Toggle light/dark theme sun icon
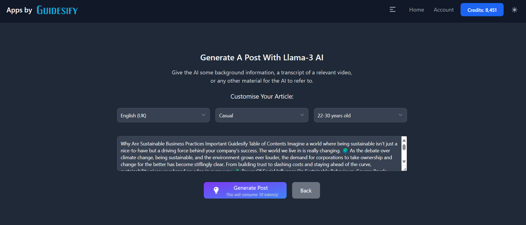 (514, 10)
